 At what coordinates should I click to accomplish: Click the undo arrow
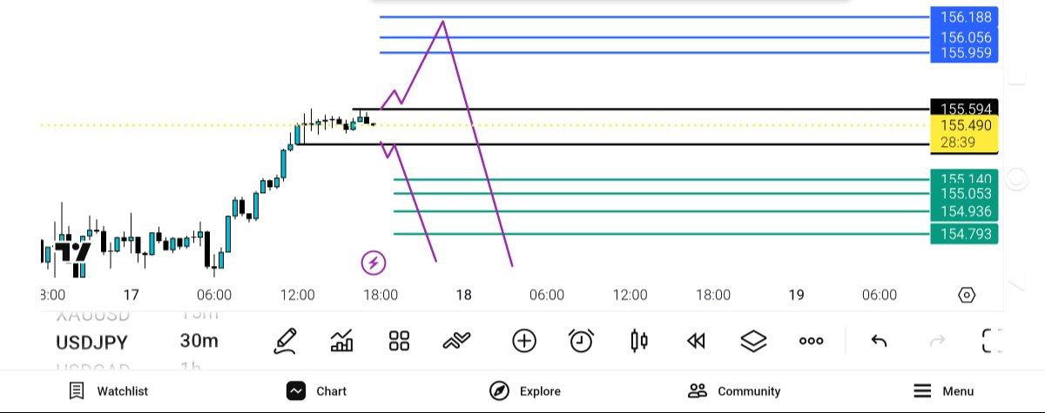click(879, 341)
